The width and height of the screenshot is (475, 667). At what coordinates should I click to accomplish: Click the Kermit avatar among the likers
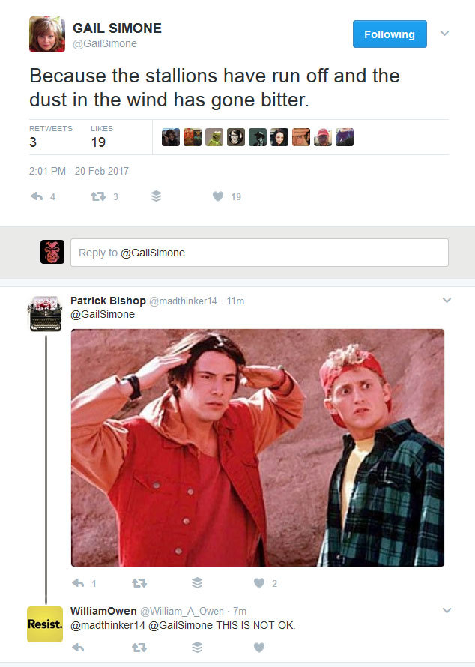[x=214, y=137]
